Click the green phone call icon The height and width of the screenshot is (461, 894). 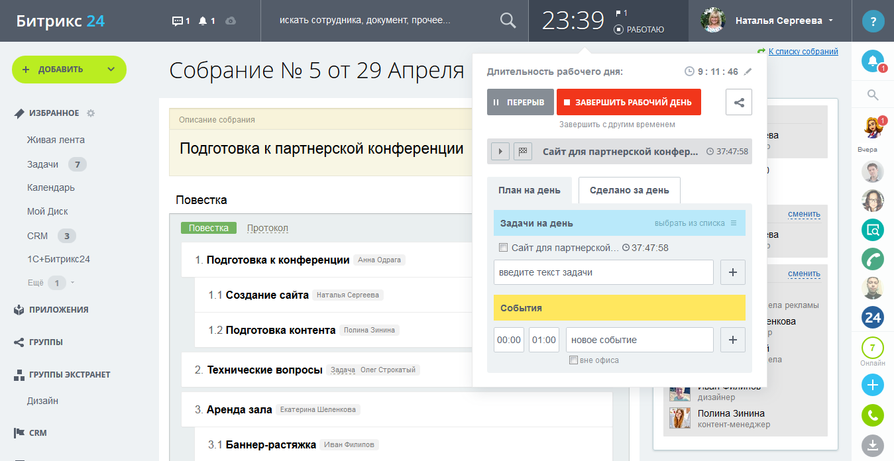(873, 416)
